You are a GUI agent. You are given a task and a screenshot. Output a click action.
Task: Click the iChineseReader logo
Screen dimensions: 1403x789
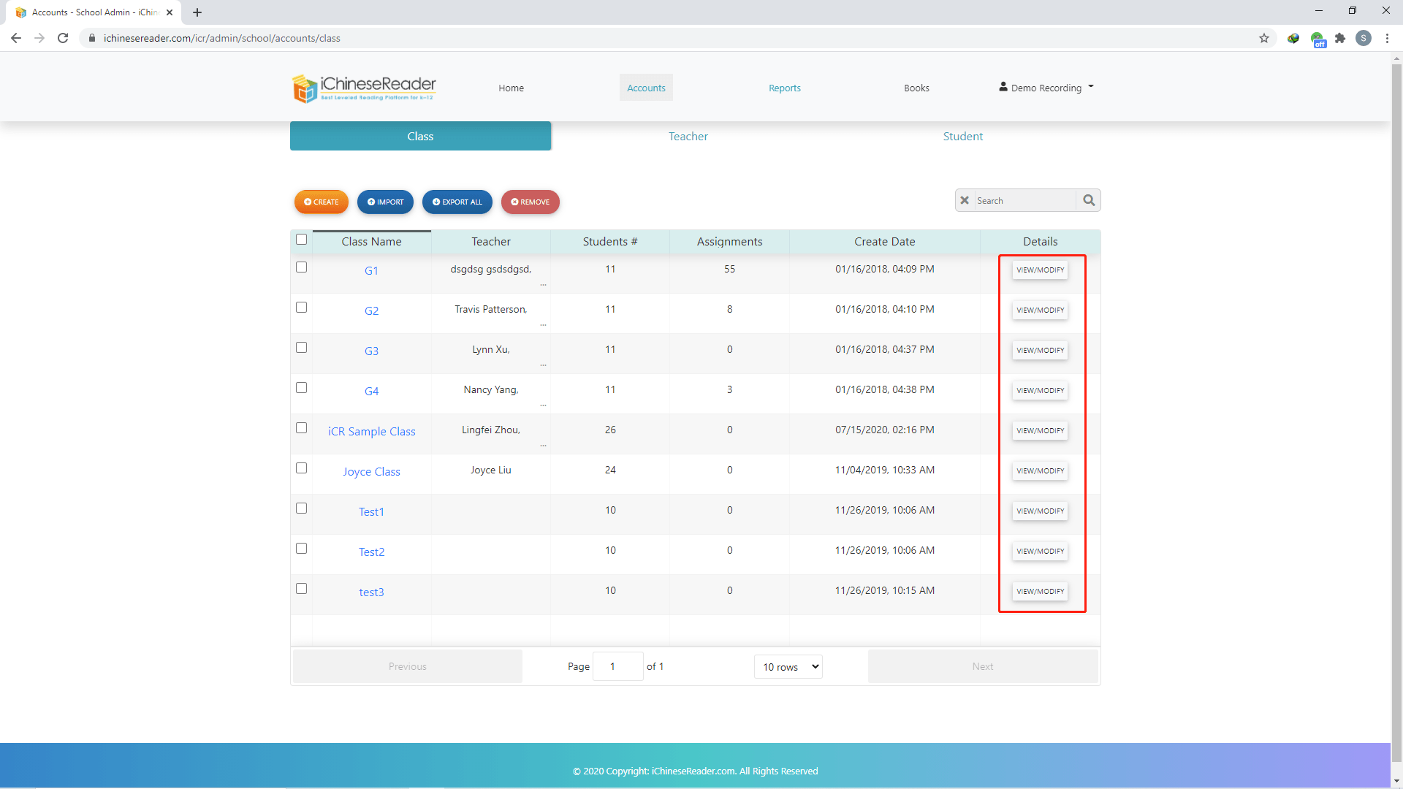tap(364, 88)
